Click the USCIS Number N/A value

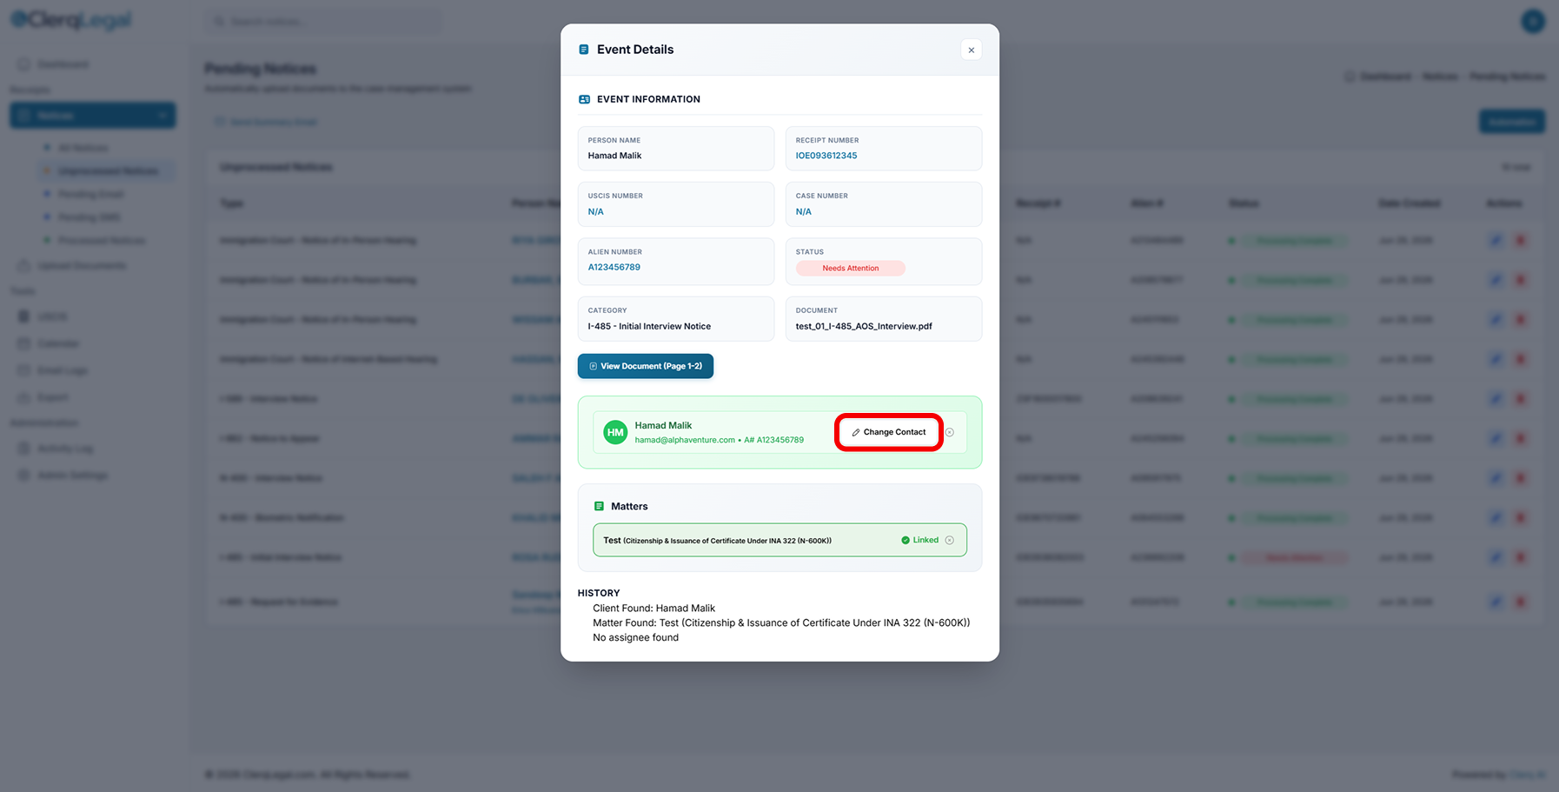click(595, 211)
